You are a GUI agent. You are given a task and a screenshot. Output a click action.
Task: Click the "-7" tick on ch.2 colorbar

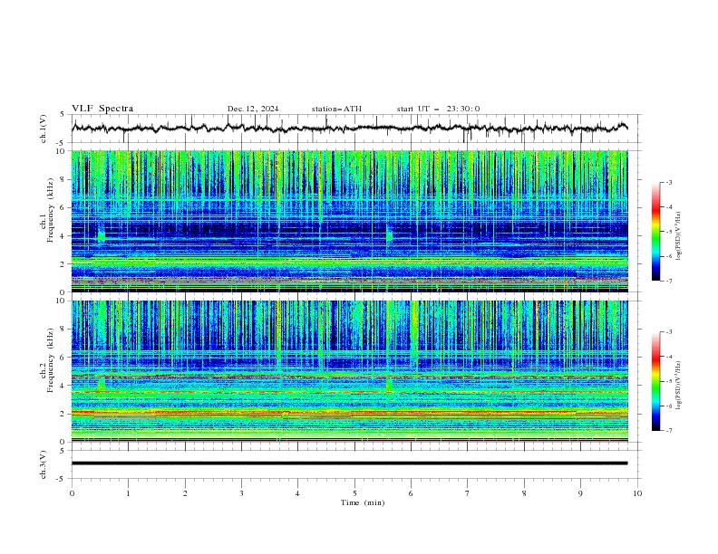669,431
